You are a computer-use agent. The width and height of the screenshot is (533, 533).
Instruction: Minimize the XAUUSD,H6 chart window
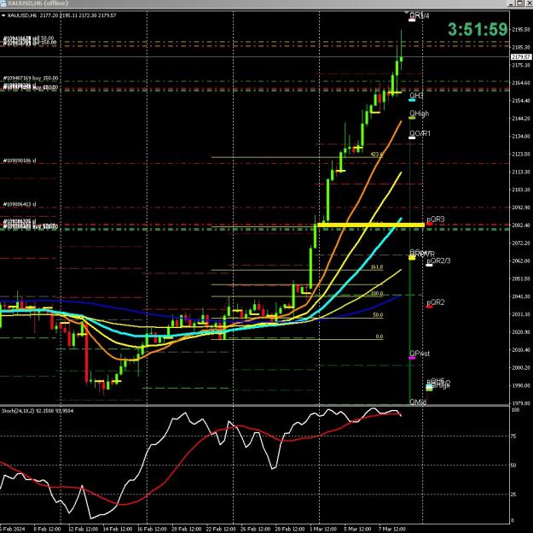[x=511, y=3]
